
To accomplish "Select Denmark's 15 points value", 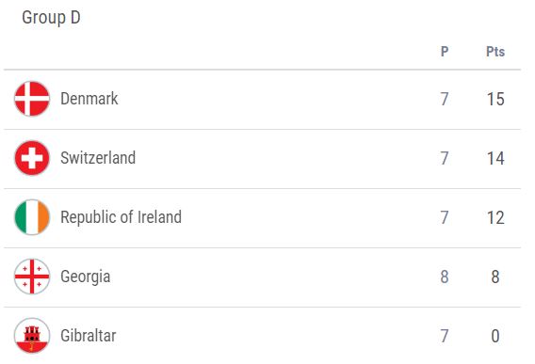I will [495, 99].
